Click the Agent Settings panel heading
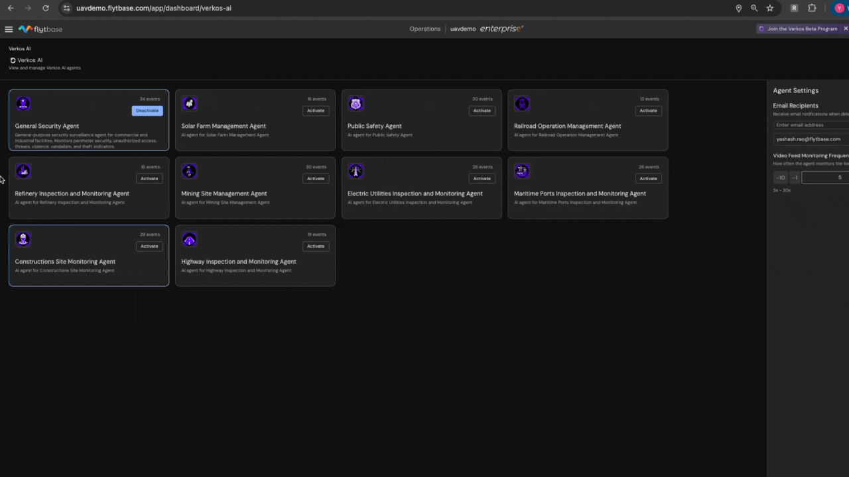Image resolution: width=849 pixels, height=477 pixels. (796, 90)
